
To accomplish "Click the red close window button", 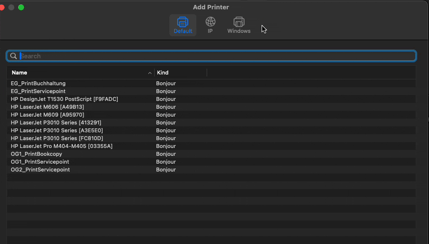I will (1, 7).
